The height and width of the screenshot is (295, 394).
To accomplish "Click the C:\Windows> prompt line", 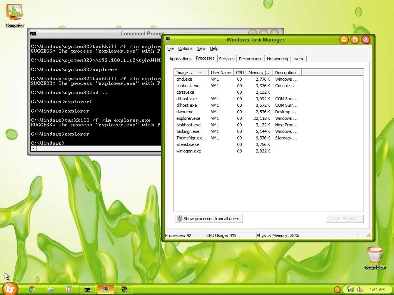I will pyautogui.click(x=48, y=143).
